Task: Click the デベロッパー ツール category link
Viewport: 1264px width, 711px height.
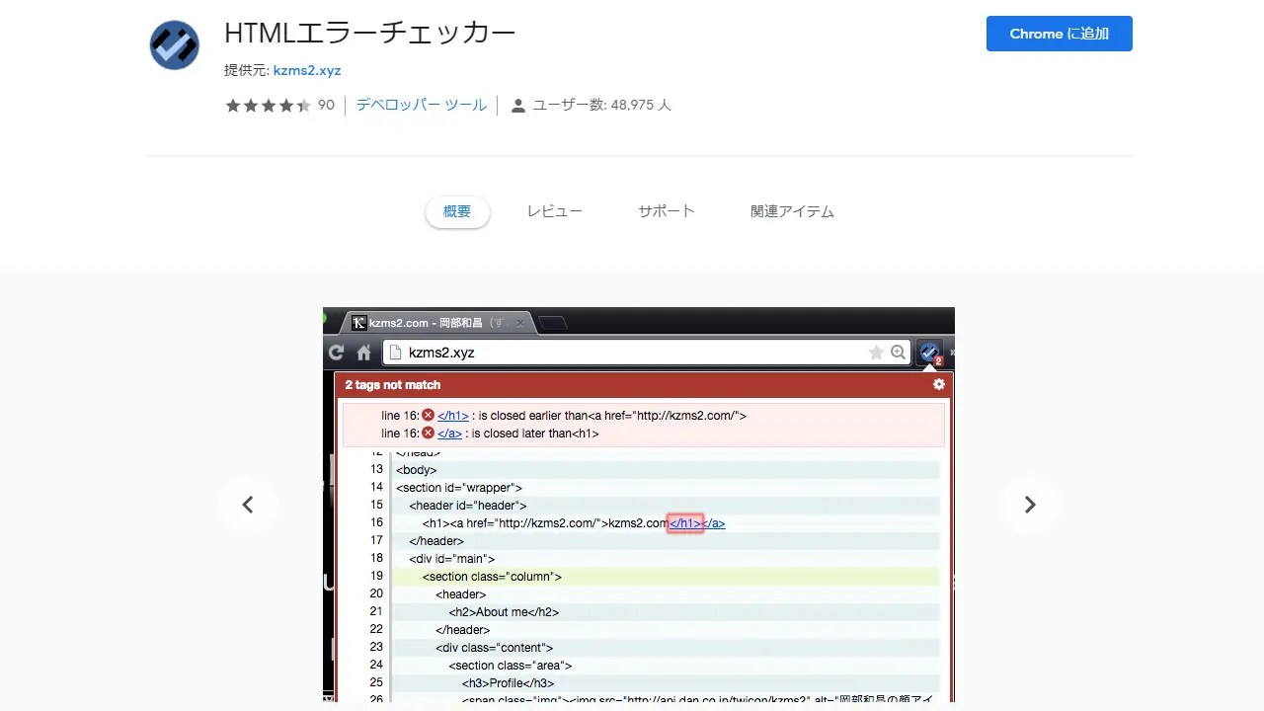Action: click(421, 105)
